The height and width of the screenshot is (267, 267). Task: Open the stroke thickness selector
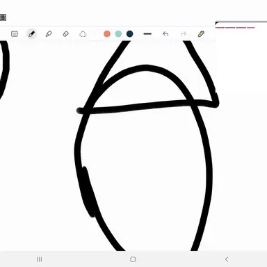[x=147, y=34]
